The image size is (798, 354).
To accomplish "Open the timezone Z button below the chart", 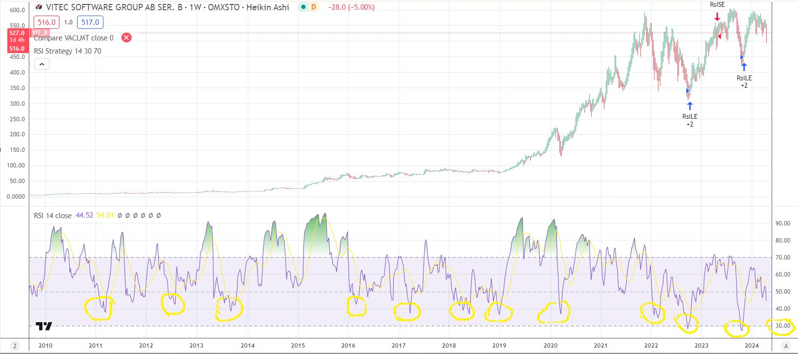I will pos(15,346).
